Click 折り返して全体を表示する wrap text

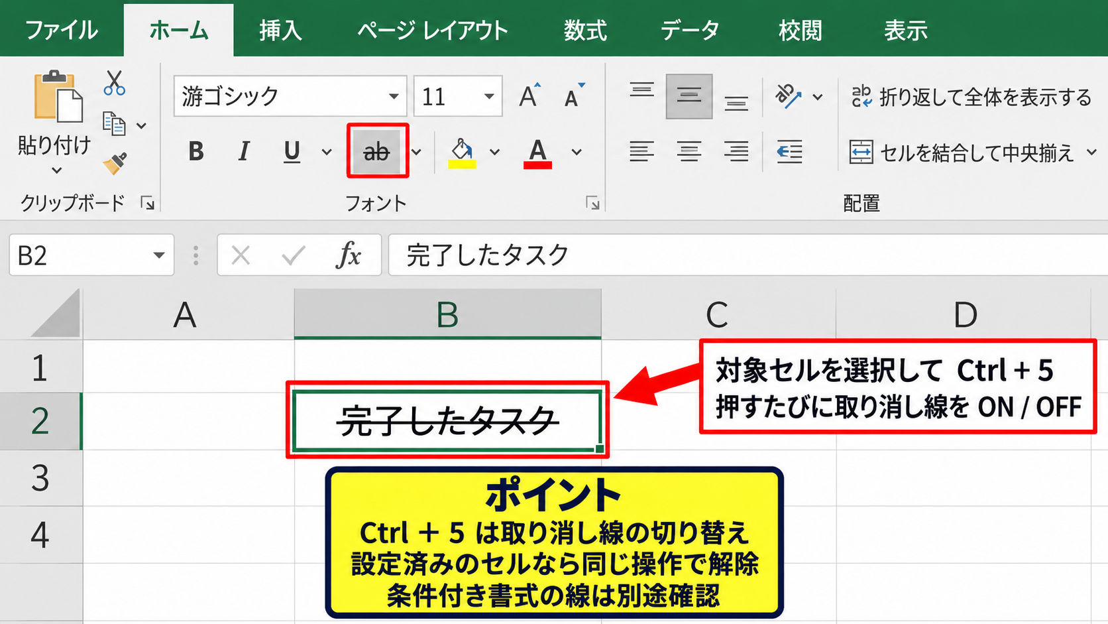971,97
